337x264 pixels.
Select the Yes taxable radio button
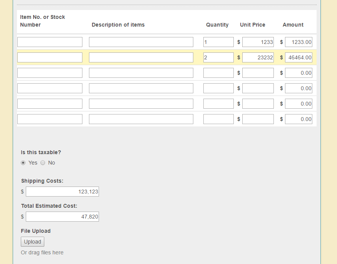(x=23, y=163)
